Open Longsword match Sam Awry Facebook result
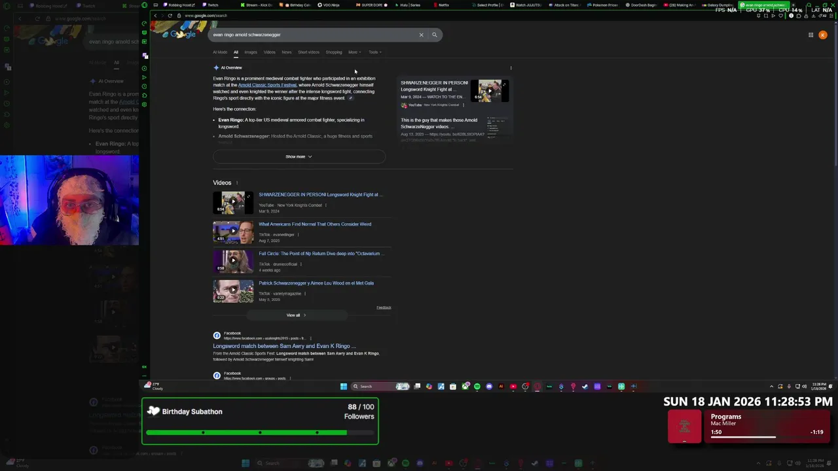Image resolution: width=838 pixels, height=471 pixels. coord(284,346)
